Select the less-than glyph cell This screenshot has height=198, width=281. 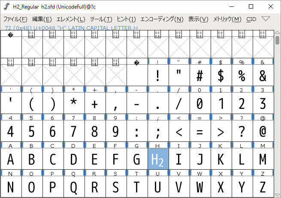[179, 131]
